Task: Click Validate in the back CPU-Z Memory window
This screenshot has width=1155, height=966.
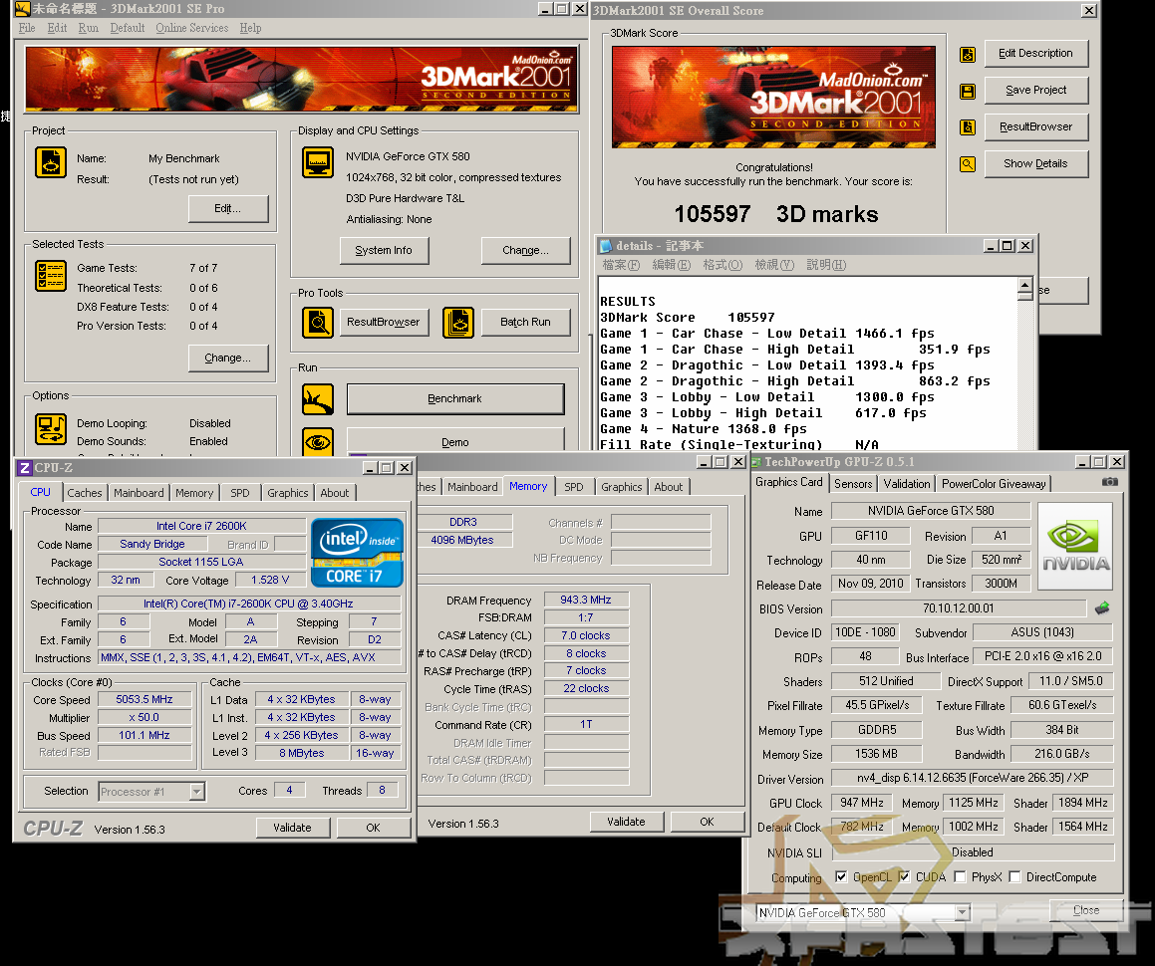Action: click(x=627, y=822)
